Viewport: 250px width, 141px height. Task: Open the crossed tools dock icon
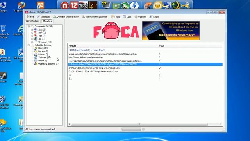185,5
